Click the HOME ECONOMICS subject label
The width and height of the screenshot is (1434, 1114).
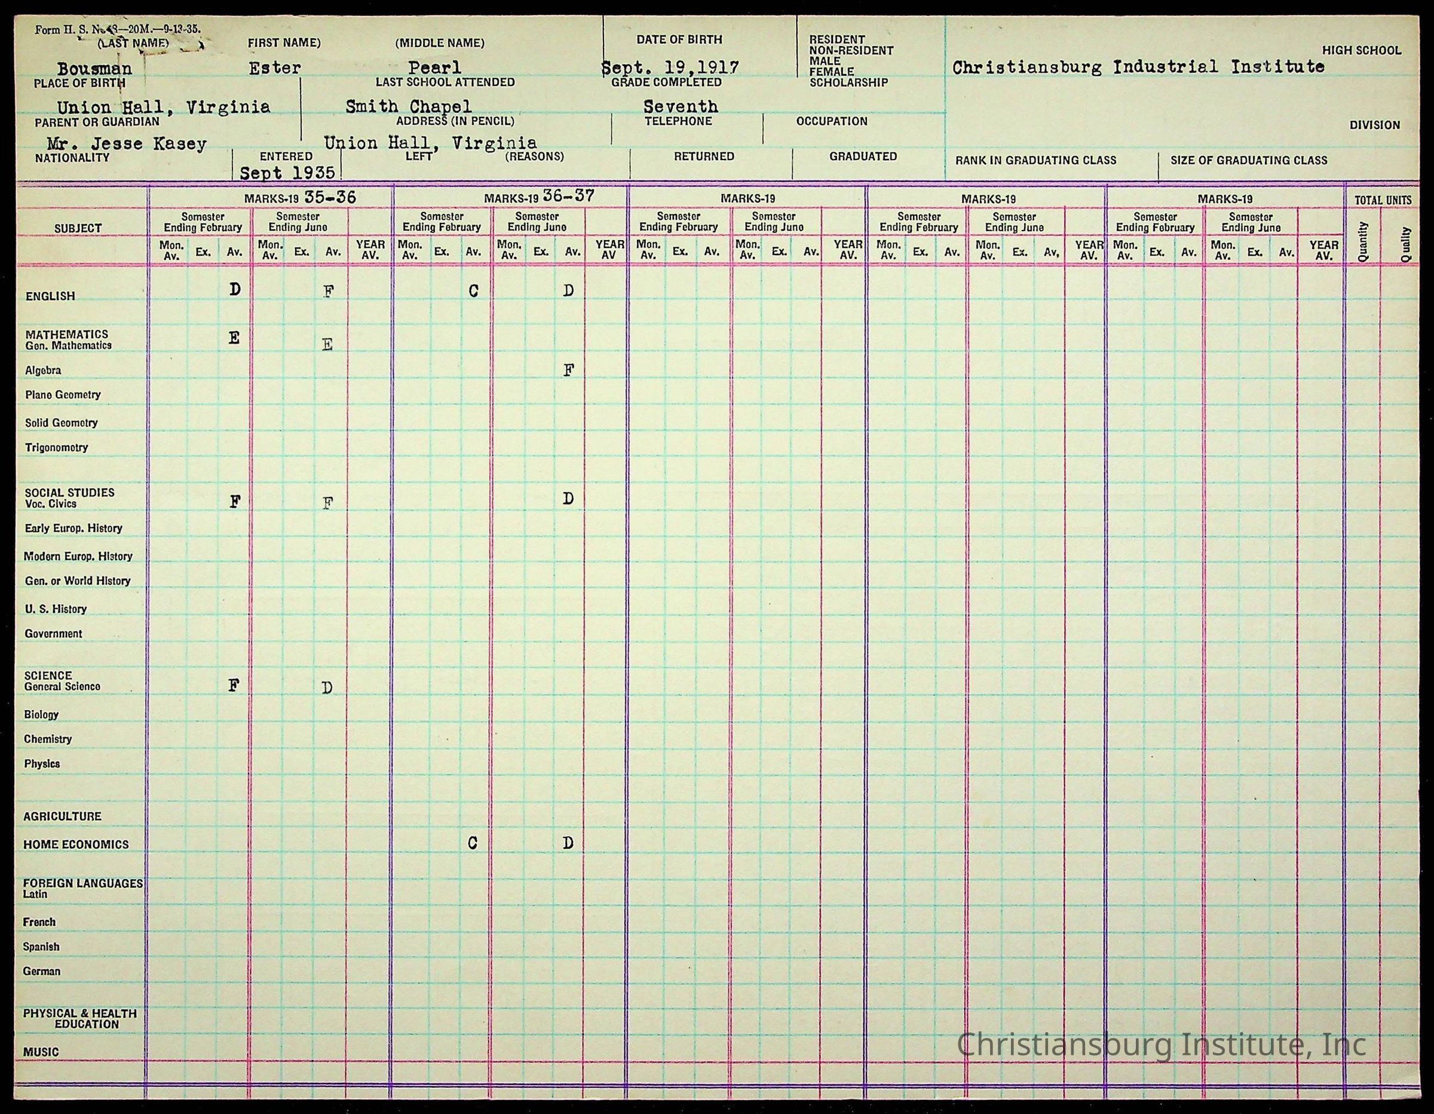75,845
